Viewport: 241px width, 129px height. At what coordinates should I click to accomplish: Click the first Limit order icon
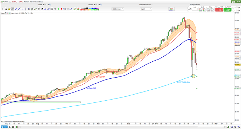[201, 10]
